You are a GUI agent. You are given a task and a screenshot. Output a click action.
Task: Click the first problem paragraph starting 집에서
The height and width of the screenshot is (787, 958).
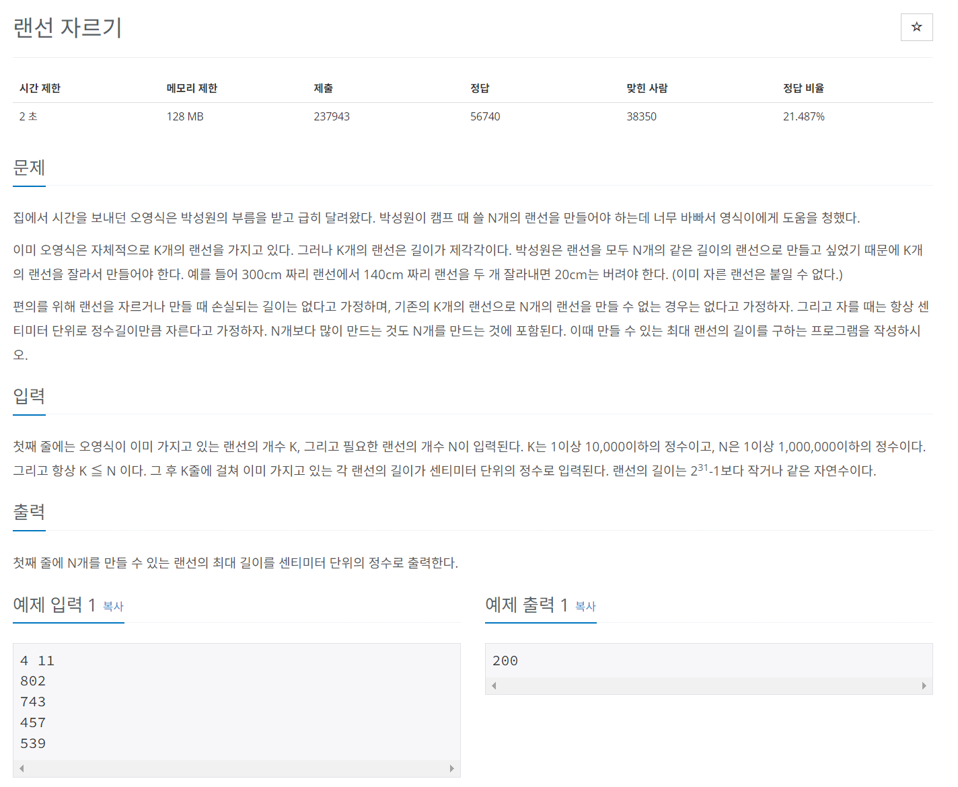(437, 217)
